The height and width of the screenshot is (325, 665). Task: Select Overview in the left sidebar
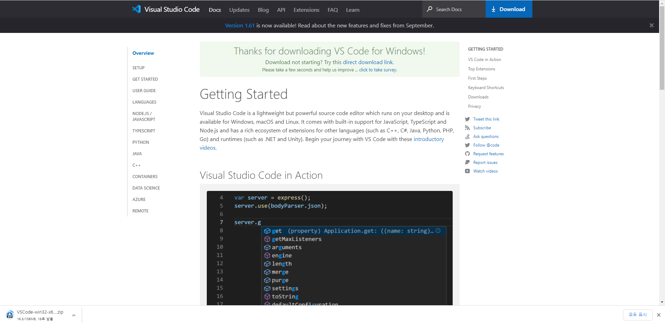(143, 53)
